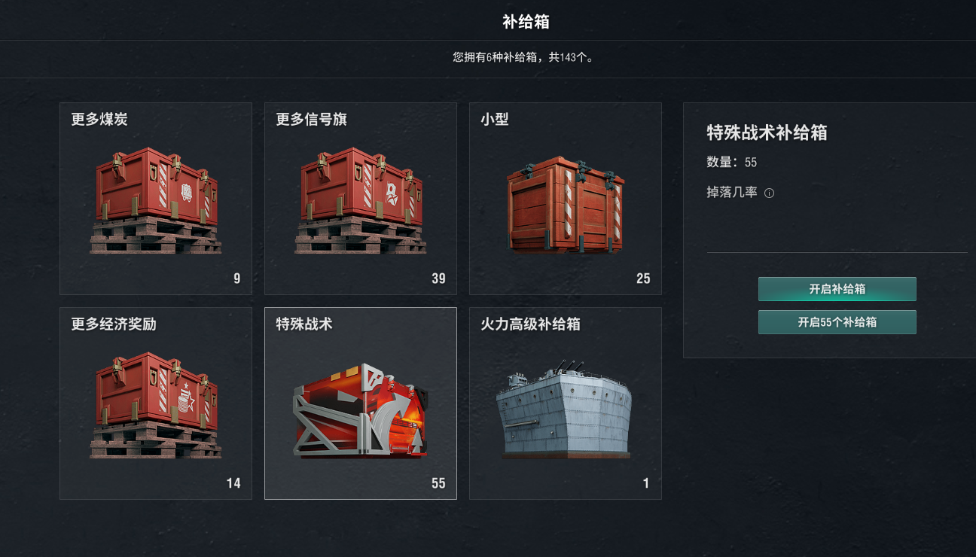Screen dimensions: 976x557
Task: Click the 火力高级补给箱 card title
Action: point(530,324)
